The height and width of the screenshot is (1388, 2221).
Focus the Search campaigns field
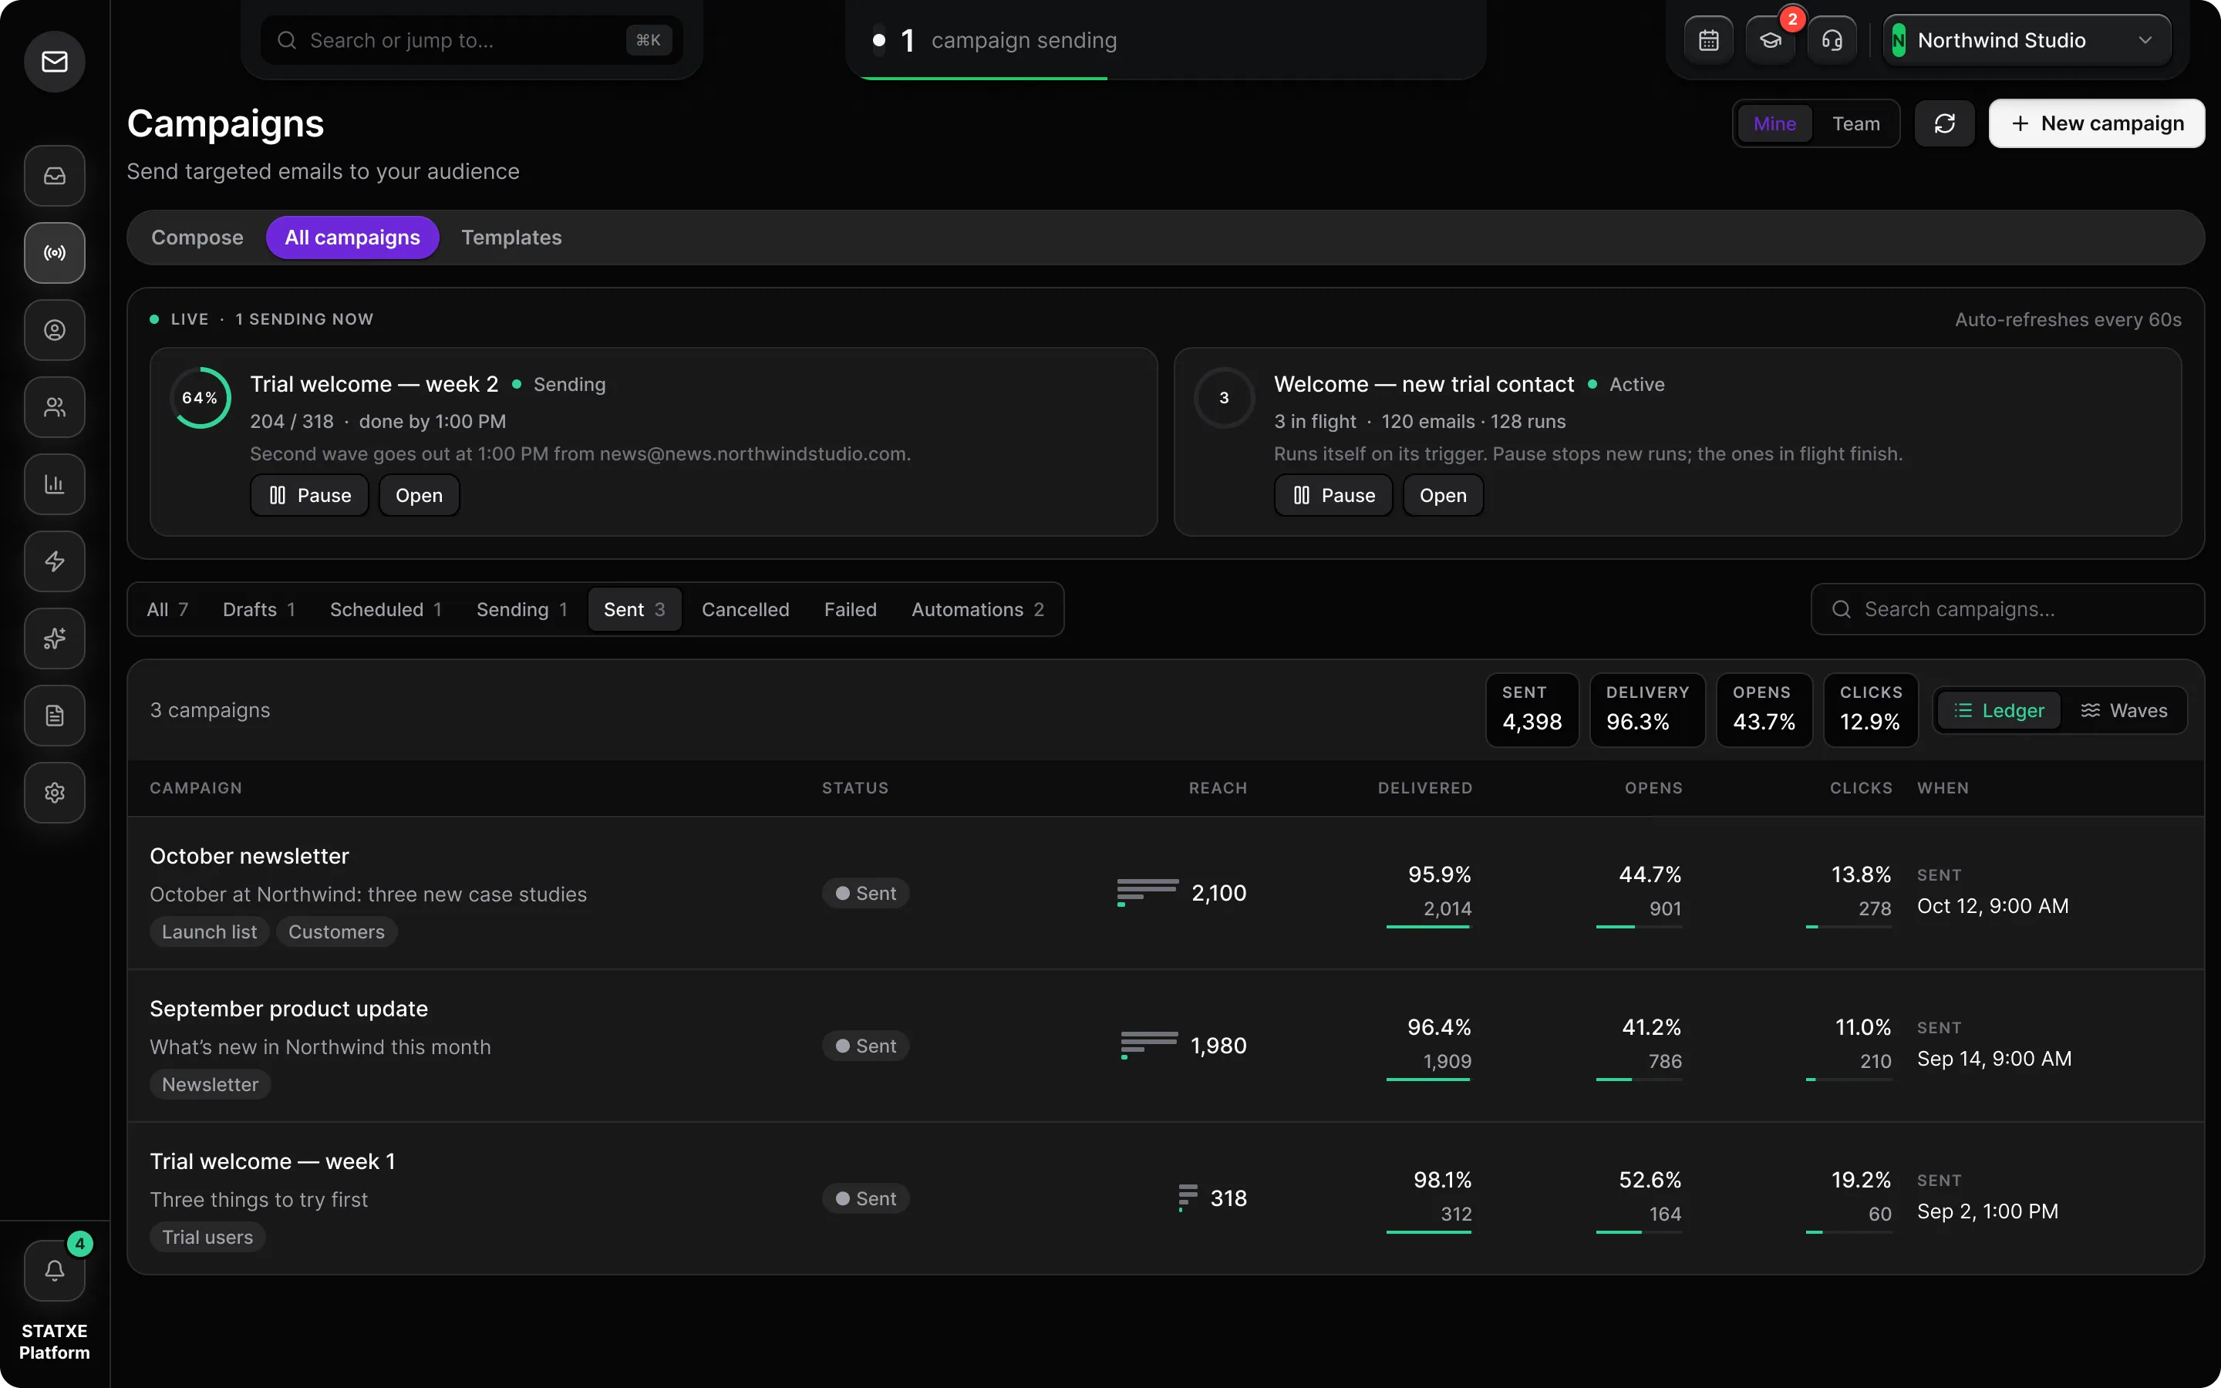2007,609
